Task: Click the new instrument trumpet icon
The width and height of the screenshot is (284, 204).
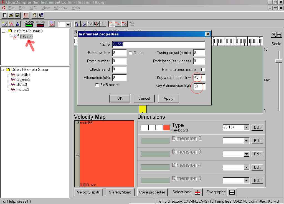Action: [5, 24]
